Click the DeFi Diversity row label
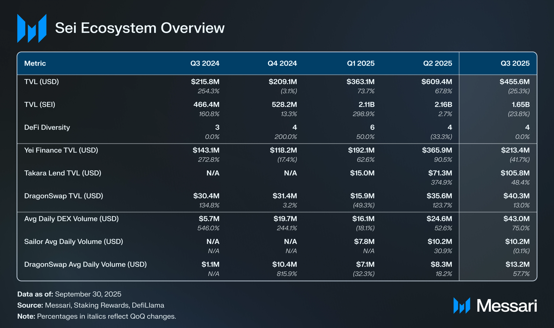554x328 pixels. (47, 127)
